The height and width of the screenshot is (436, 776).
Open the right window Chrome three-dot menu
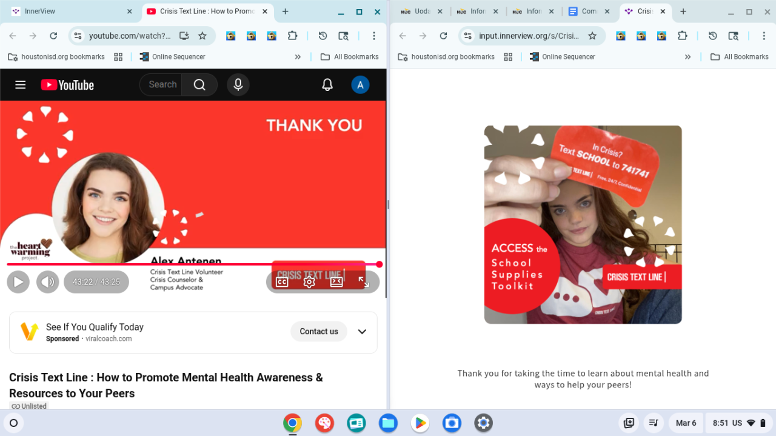tap(764, 36)
